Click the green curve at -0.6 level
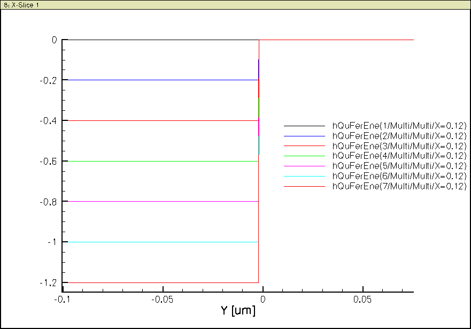 click(162, 162)
